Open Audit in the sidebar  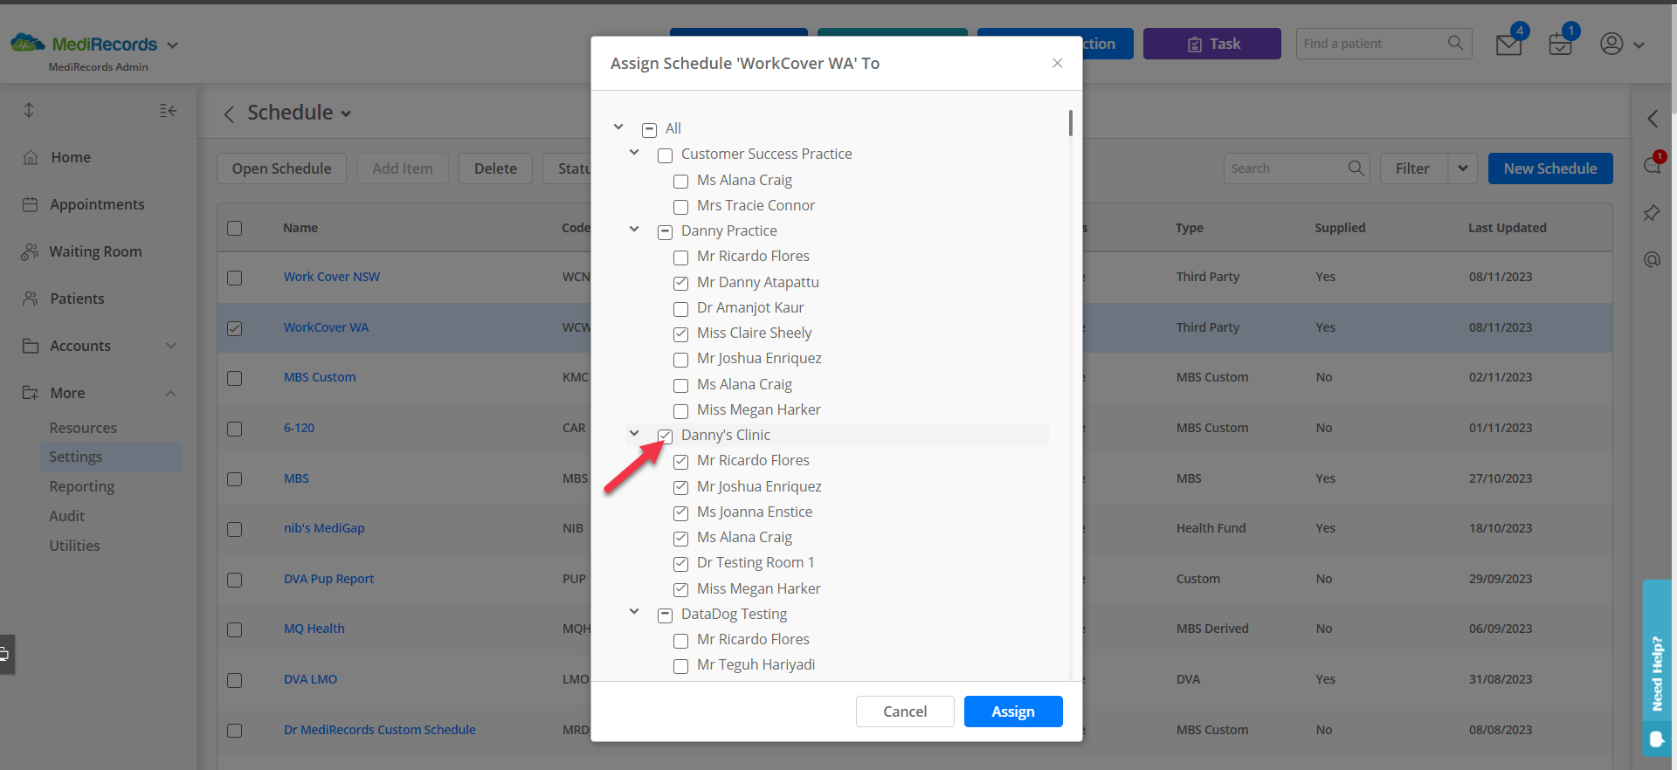click(x=67, y=516)
